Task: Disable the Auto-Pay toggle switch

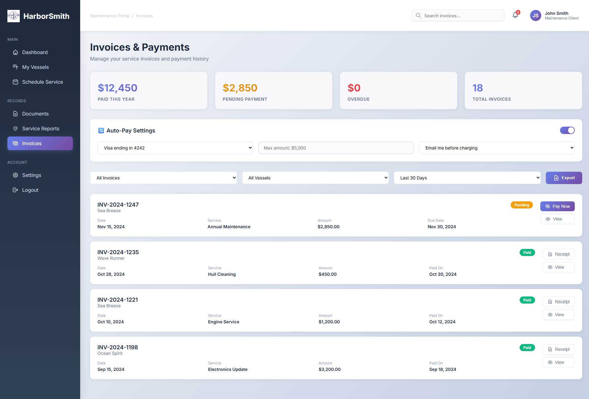Action: [567, 130]
